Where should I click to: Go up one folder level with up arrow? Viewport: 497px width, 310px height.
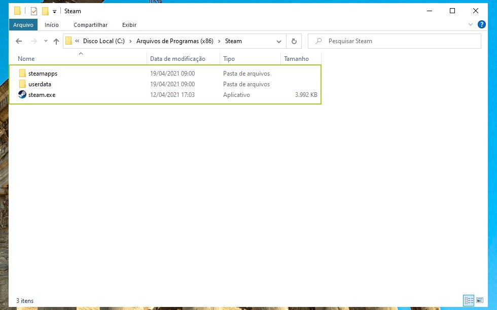(56, 41)
